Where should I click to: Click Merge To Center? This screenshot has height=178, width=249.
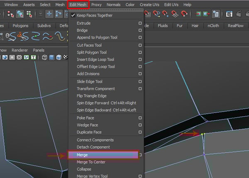coord(91,162)
